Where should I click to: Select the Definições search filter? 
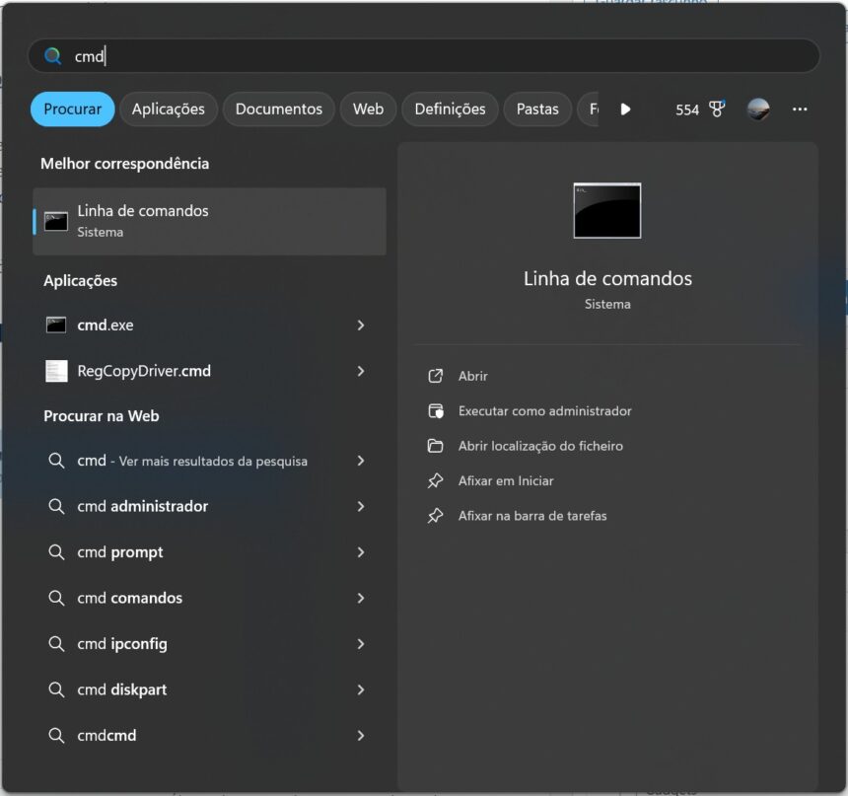tap(450, 109)
